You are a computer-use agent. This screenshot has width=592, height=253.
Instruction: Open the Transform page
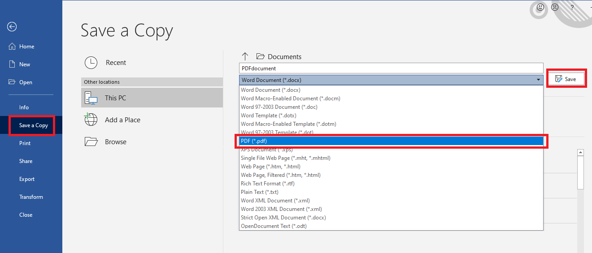[31, 197]
